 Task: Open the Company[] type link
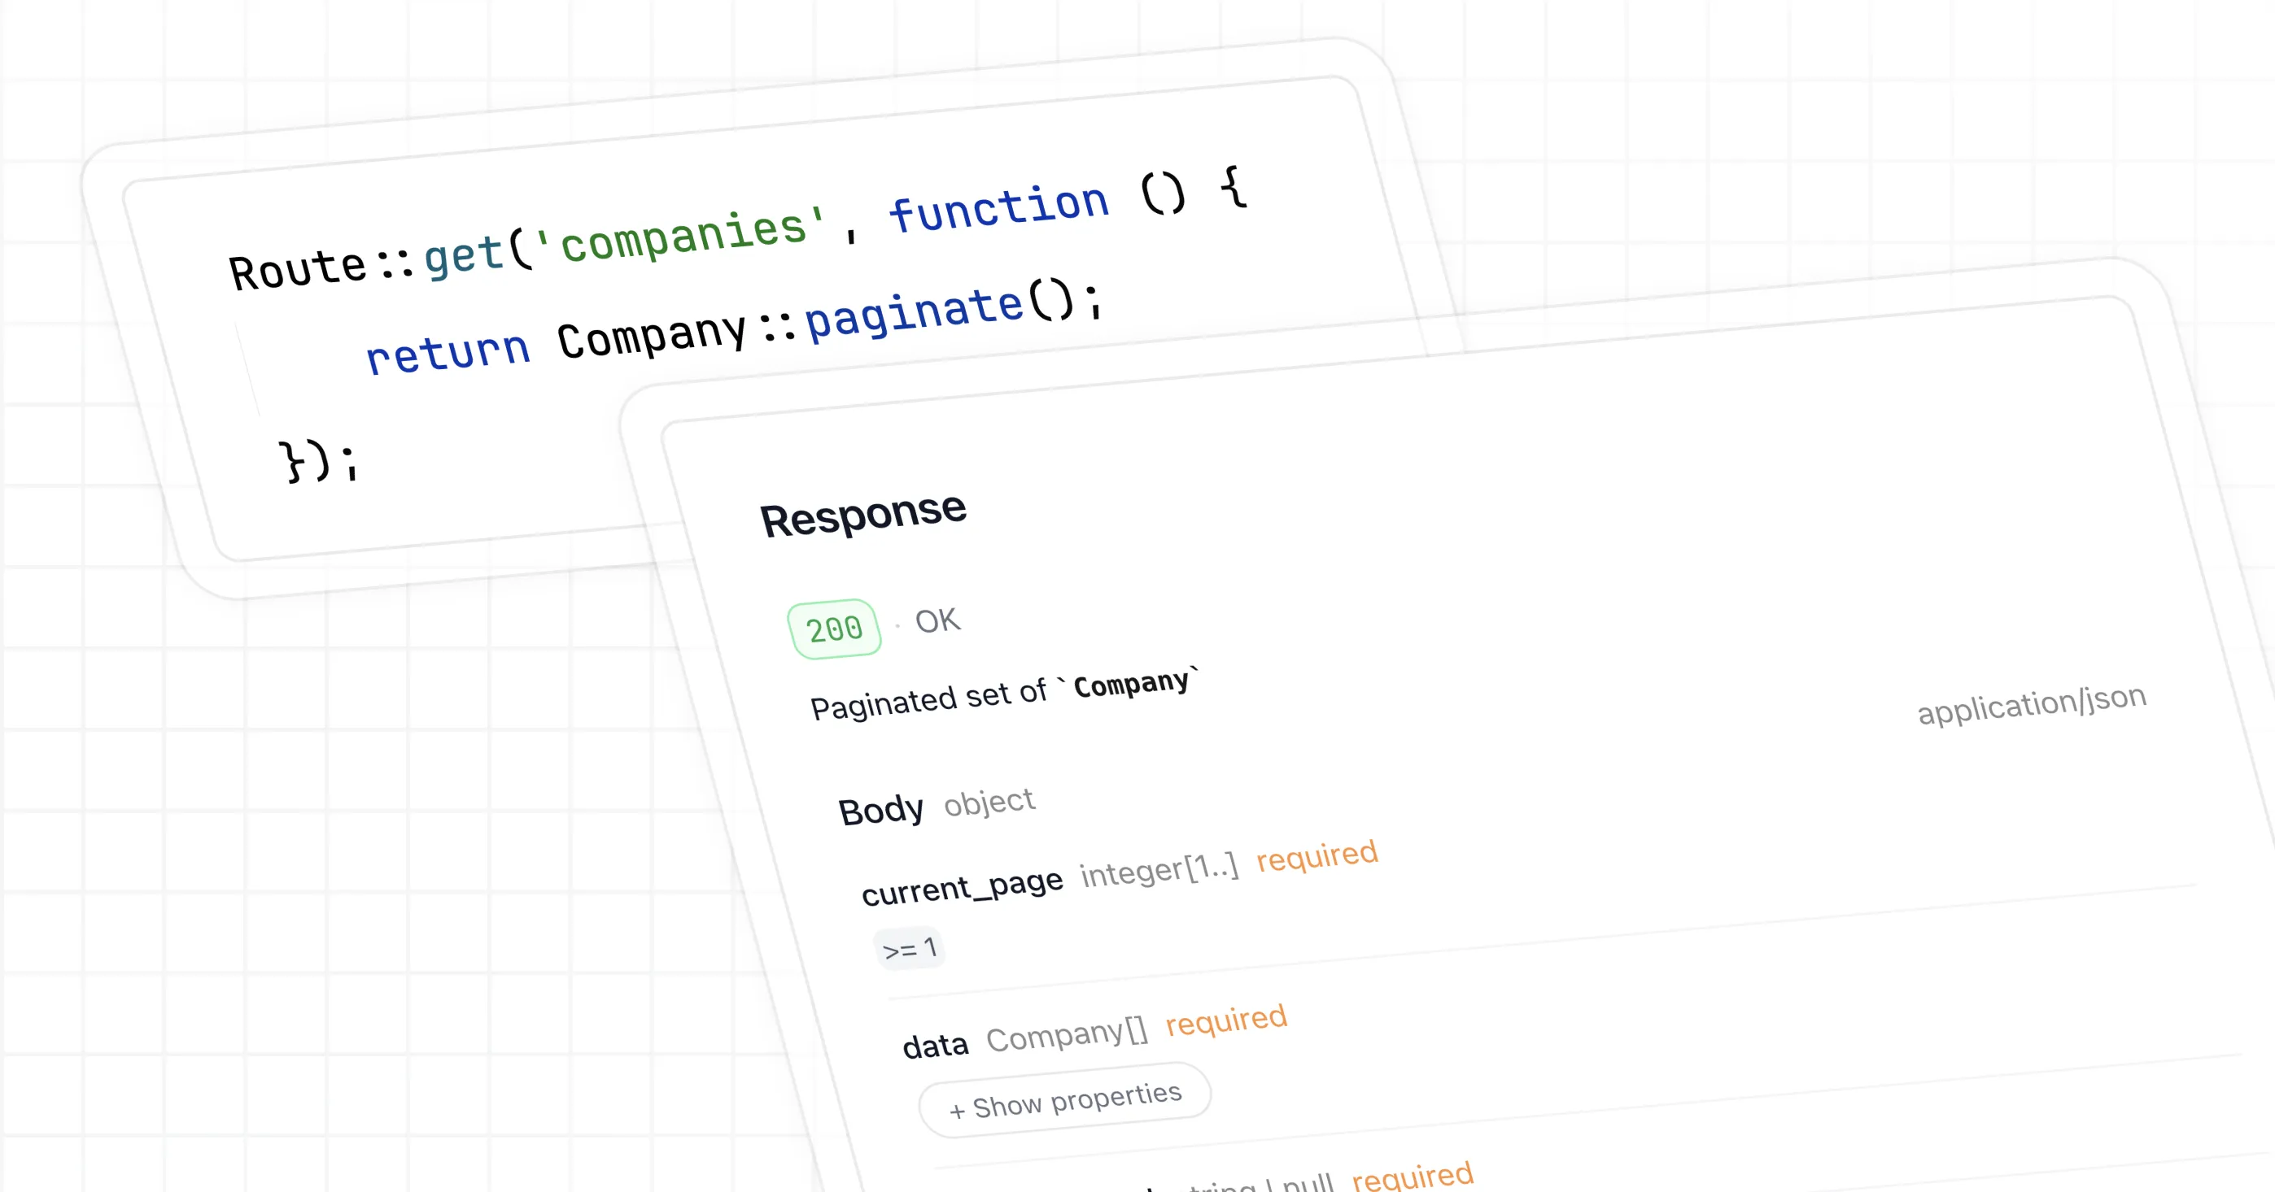pyautogui.click(x=1066, y=1034)
